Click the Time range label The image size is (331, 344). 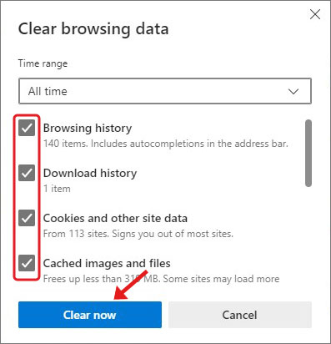[43, 63]
